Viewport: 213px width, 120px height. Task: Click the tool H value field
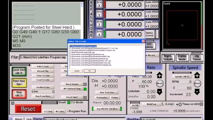click(109, 86)
